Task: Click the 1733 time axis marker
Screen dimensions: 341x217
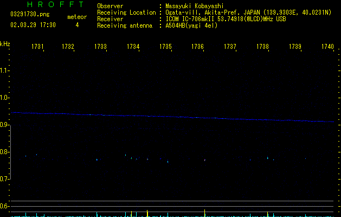Action: [x=100, y=47]
